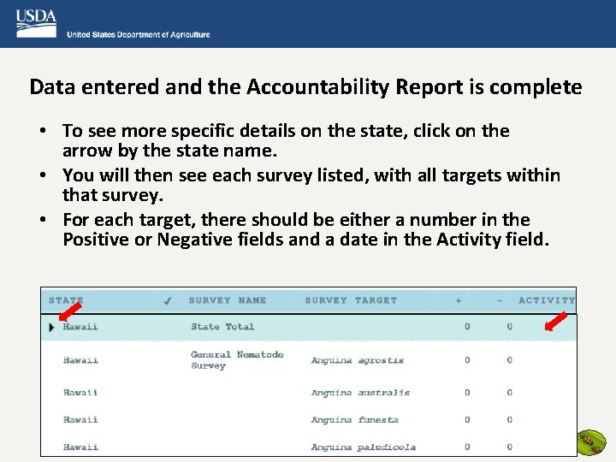Click the plus (+) positive column header
The width and height of the screenshot is (616, 462).
(458, 301)
